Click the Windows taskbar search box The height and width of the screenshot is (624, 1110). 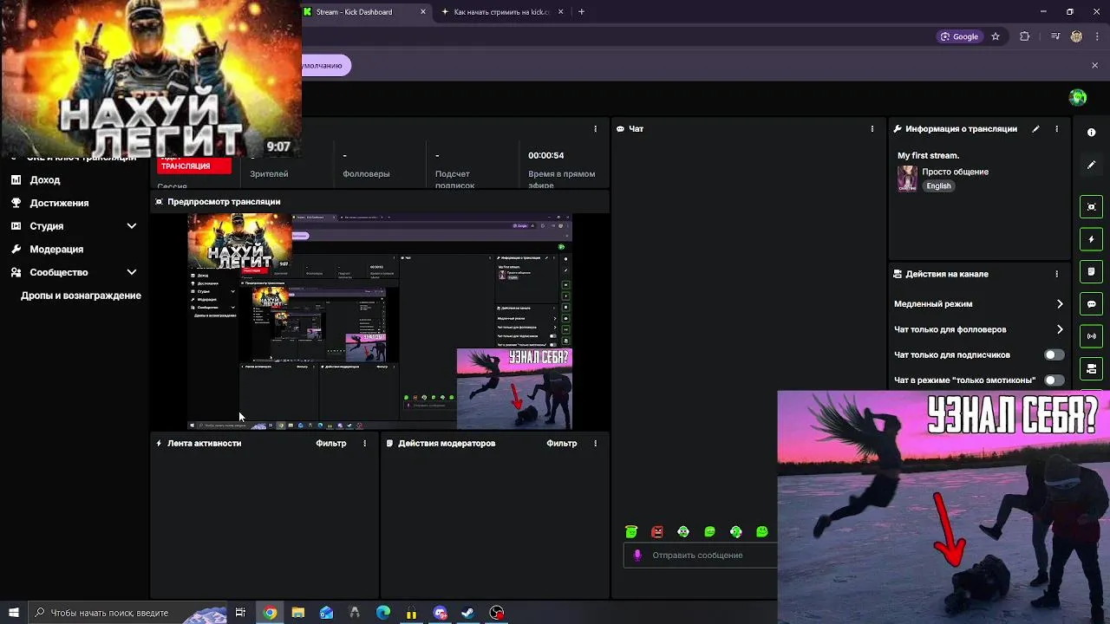[x=128, y=613]
